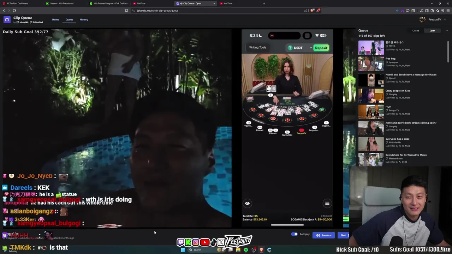
Task: Click the Total Bet $5 text
Action: coord(250,216)
